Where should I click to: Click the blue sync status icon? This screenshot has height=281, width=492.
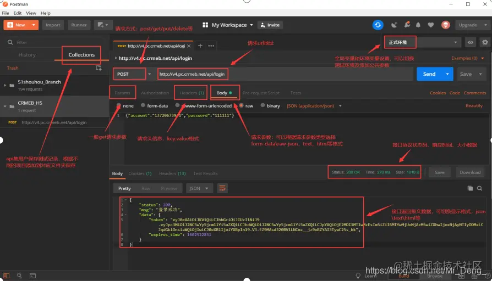tap(378, 25)
